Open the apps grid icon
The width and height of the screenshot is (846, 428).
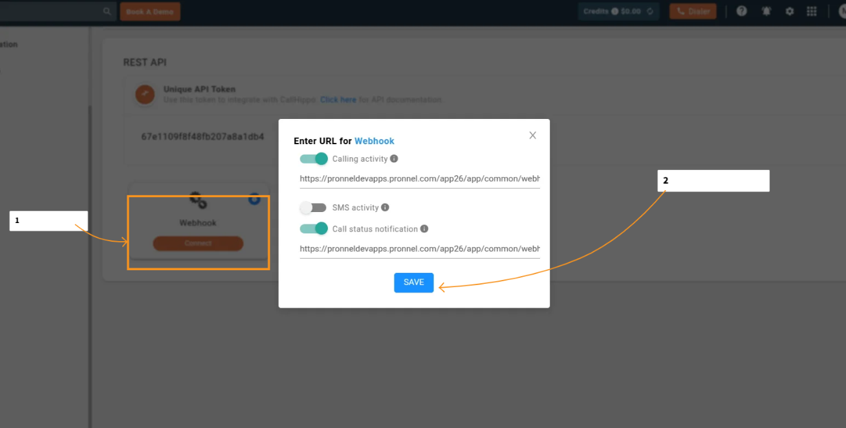click(812, 11)
